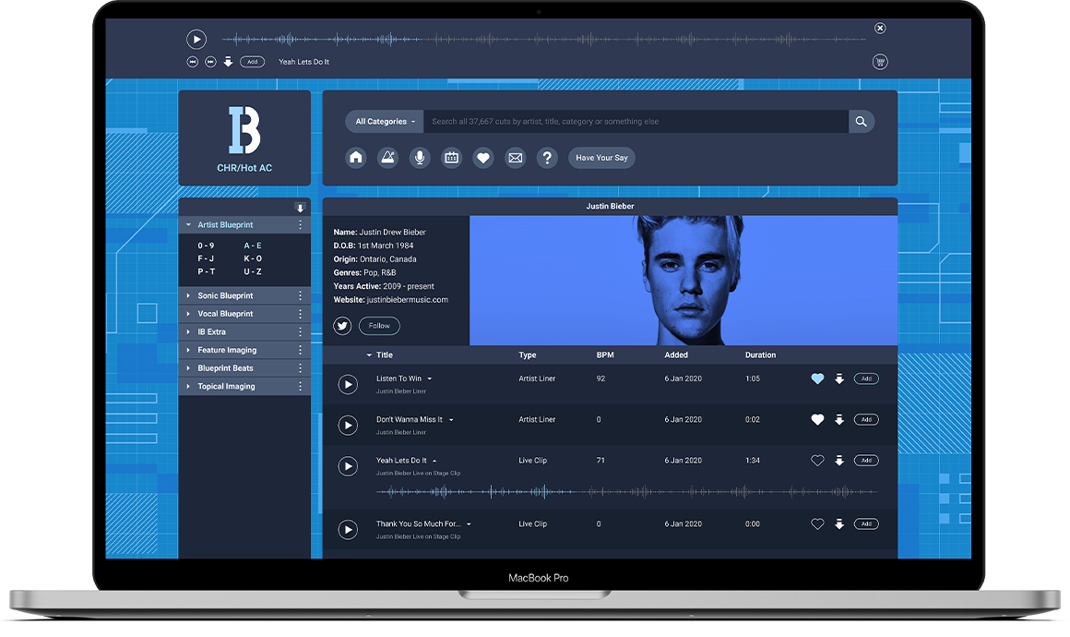The height and width of the screenshot is (637, 1070).
Task: Click the magnifier search button
Action: click(x=862, y=122)
